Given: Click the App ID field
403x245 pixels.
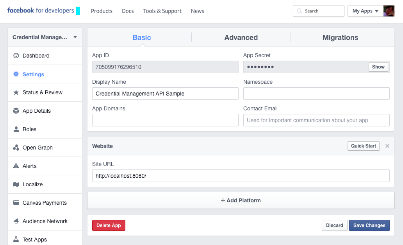Looking at the screenshot, I should pyautogui.click(x=165, y=67).
